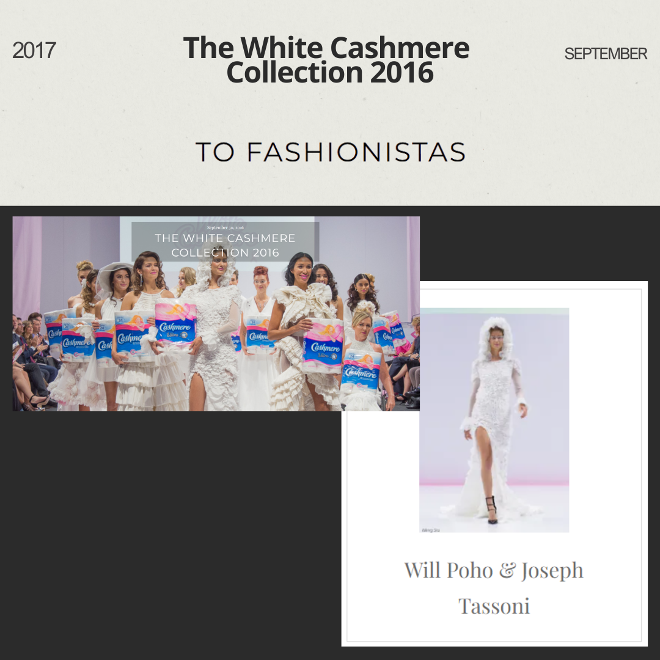This screenshot has height=660, width=660.
Task: Click the pink curtain beside the runway
Action: click(27, 265)
